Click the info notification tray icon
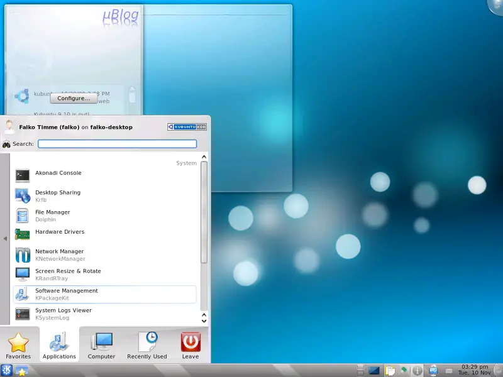This screenshot has height=377, width=503. pyautogui.click(x=417, y=371)
